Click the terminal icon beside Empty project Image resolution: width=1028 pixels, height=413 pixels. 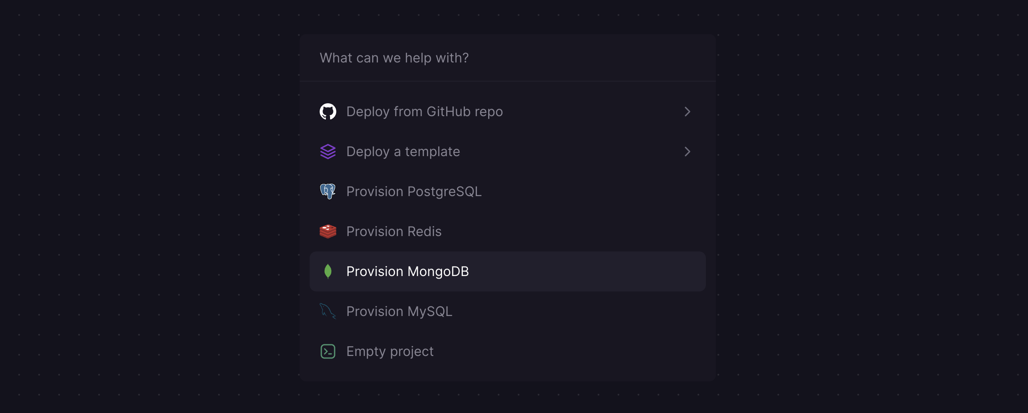click(328, 351)
